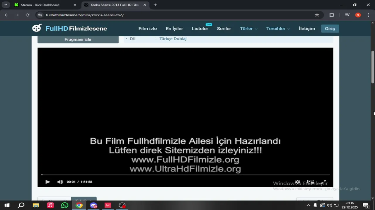Open OBS Studio from the taskbar
Viewport: 375px width, 210px height.
tap(122, 205)
